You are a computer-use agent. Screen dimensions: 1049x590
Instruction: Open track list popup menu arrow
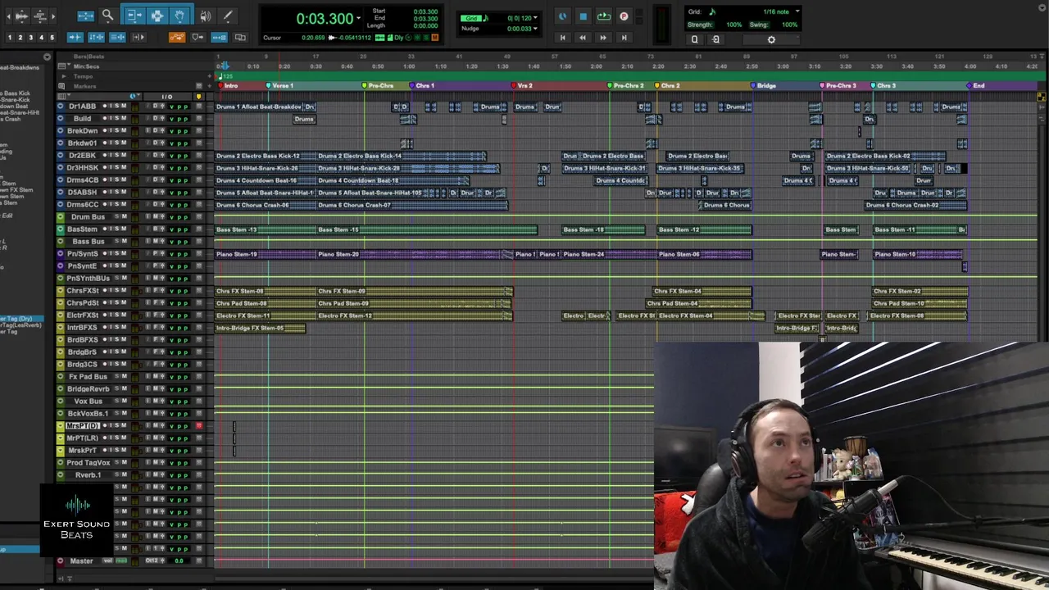tap(47, 57)
